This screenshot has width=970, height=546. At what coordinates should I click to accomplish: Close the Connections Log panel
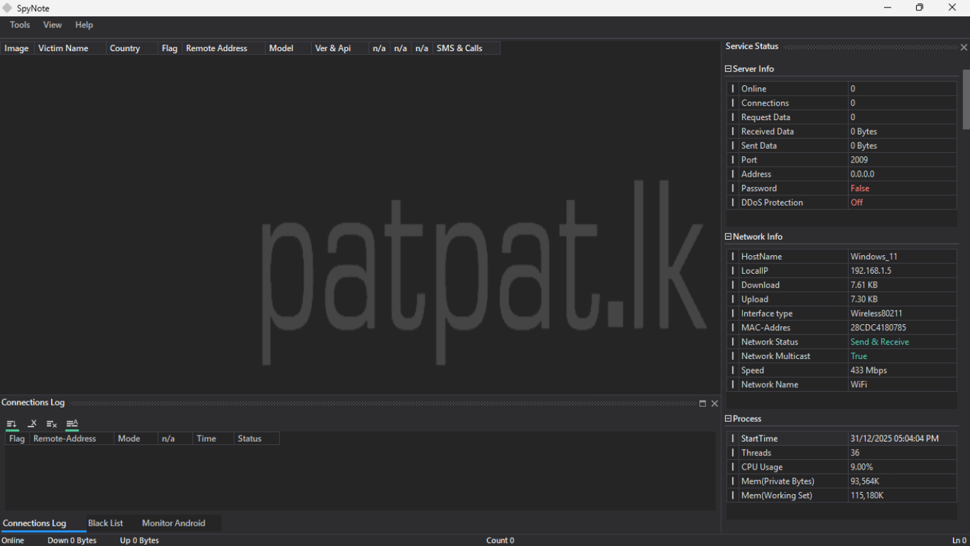714,403
